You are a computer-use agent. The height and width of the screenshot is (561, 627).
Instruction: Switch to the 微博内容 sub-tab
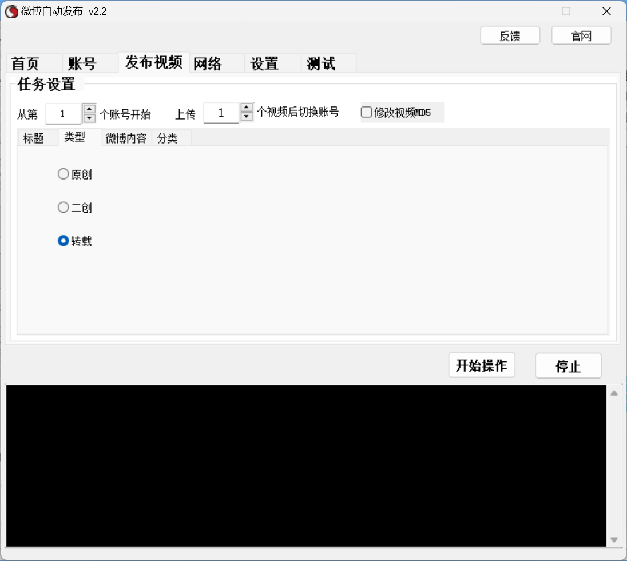(126, 138)
